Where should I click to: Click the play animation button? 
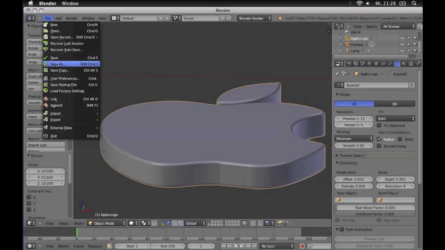pyautogui.click(x=242, y=246)
